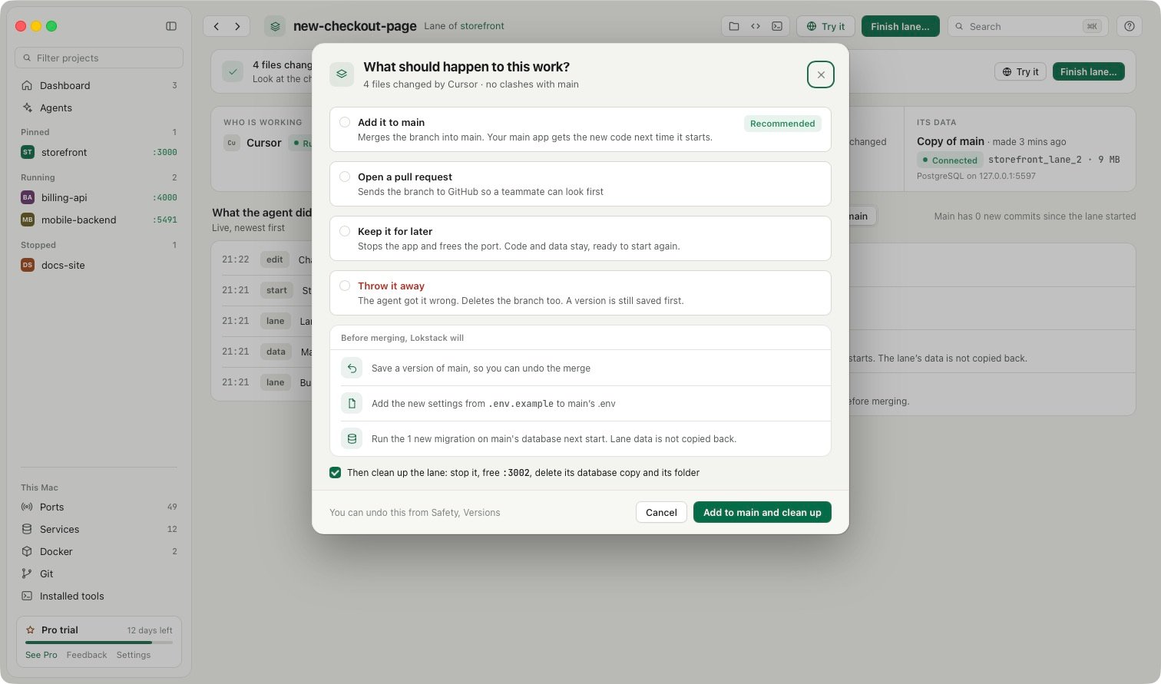Click the Dashboard home icon
Image resolution: width=1161 pixels, height=684 pixels.
(27, 85)
